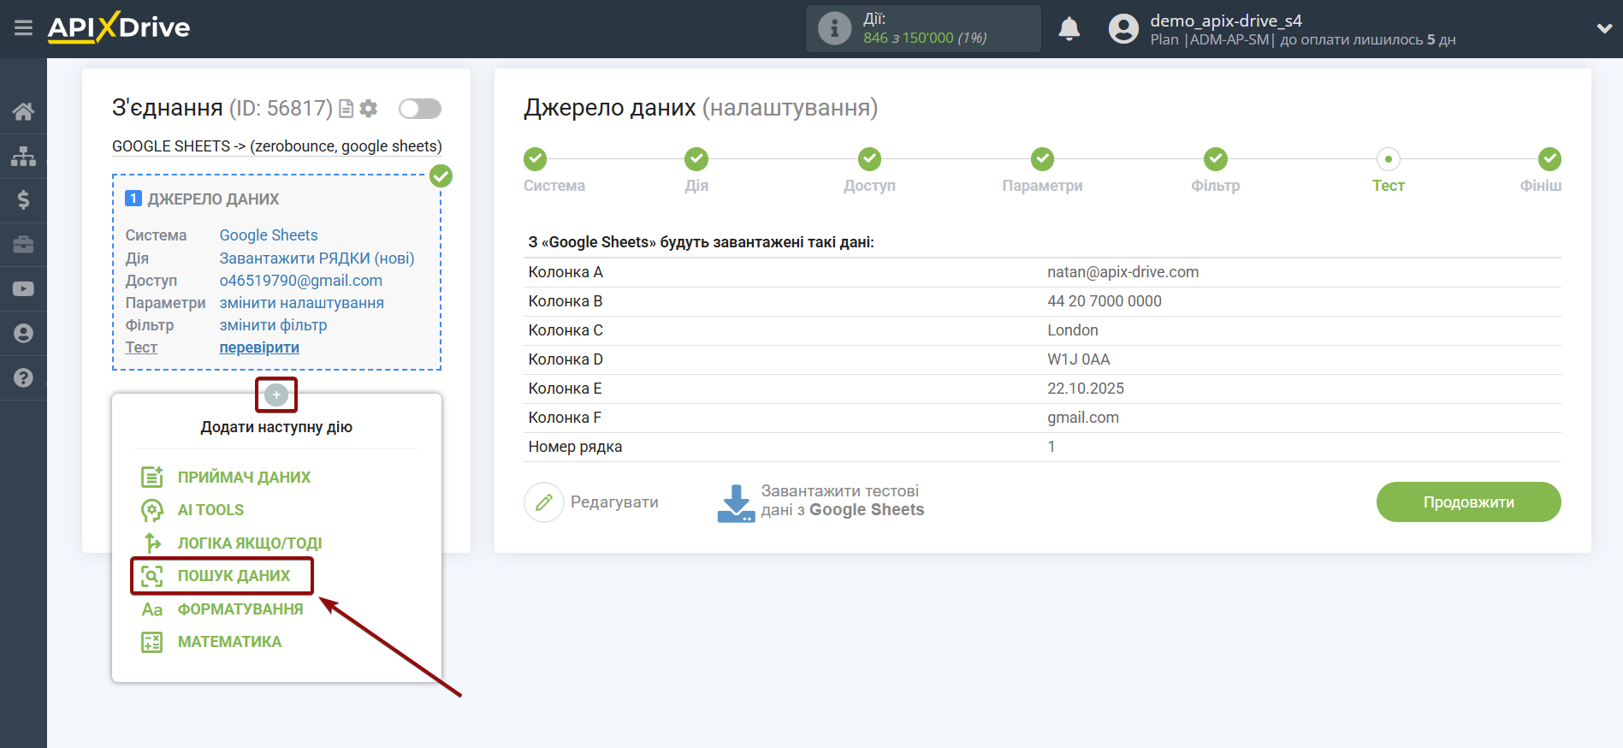Open billing dollar icon in sidebar
This screenshot has width=1623, height=748.
tap(23, 200)
